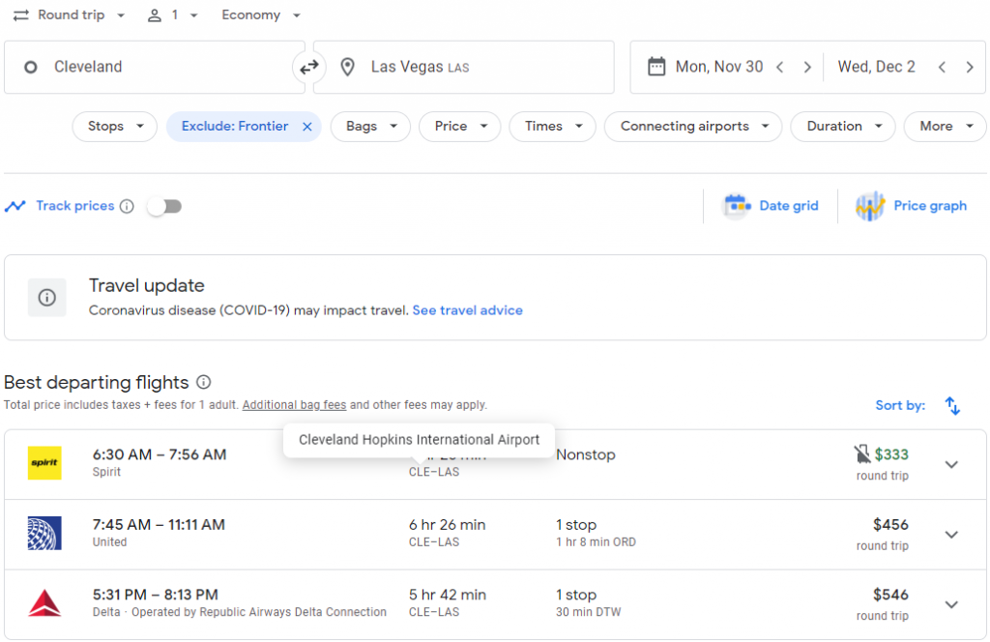Click the Sort by label

point(900,405)
